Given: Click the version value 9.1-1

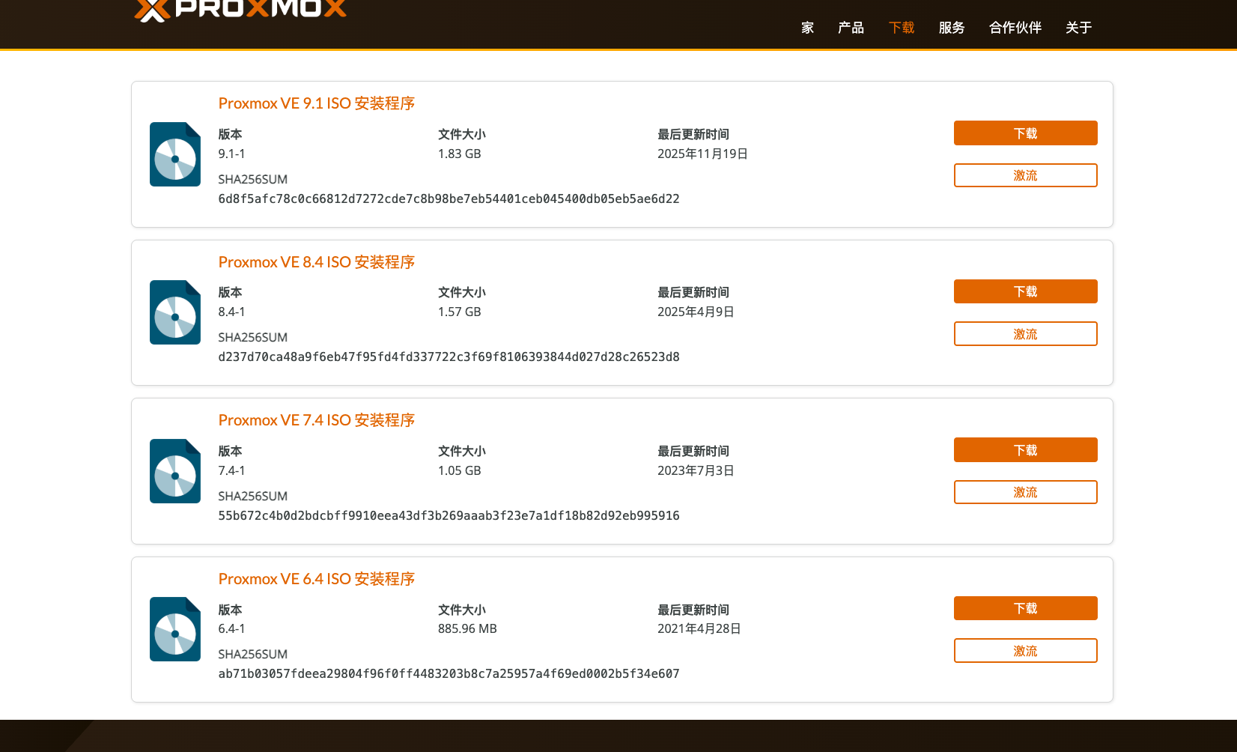Looking at the screenshot, I should 231,154.
